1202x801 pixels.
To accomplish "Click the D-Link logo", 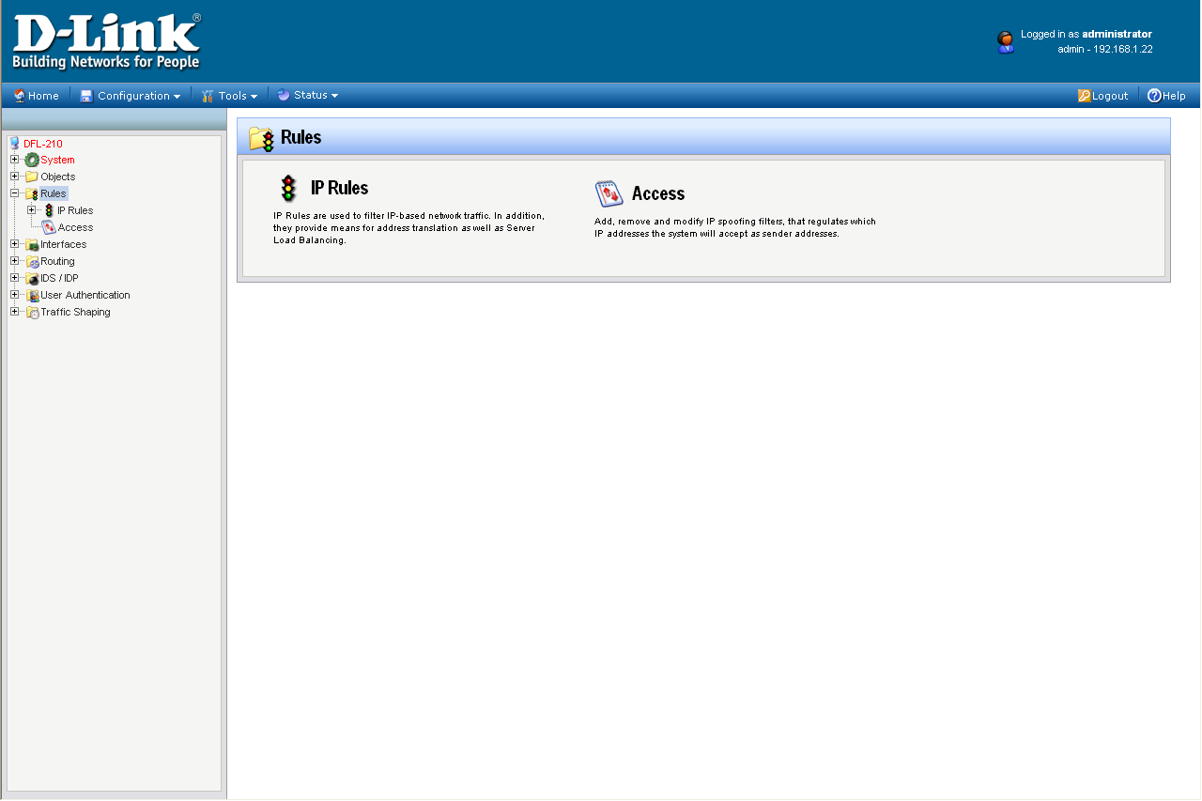I will click(x=106, y=42).
